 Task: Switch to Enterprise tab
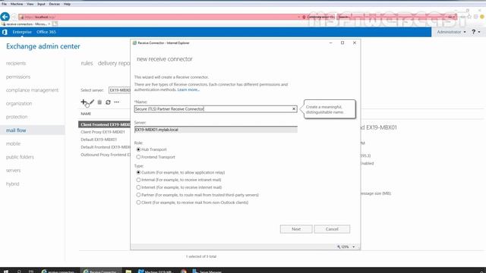22,32
